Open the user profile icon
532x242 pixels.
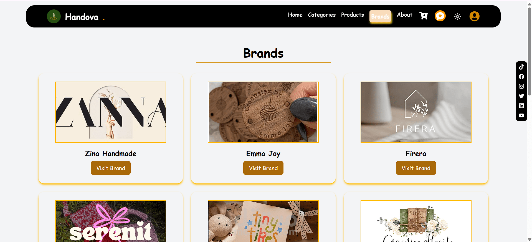(474, 16)
